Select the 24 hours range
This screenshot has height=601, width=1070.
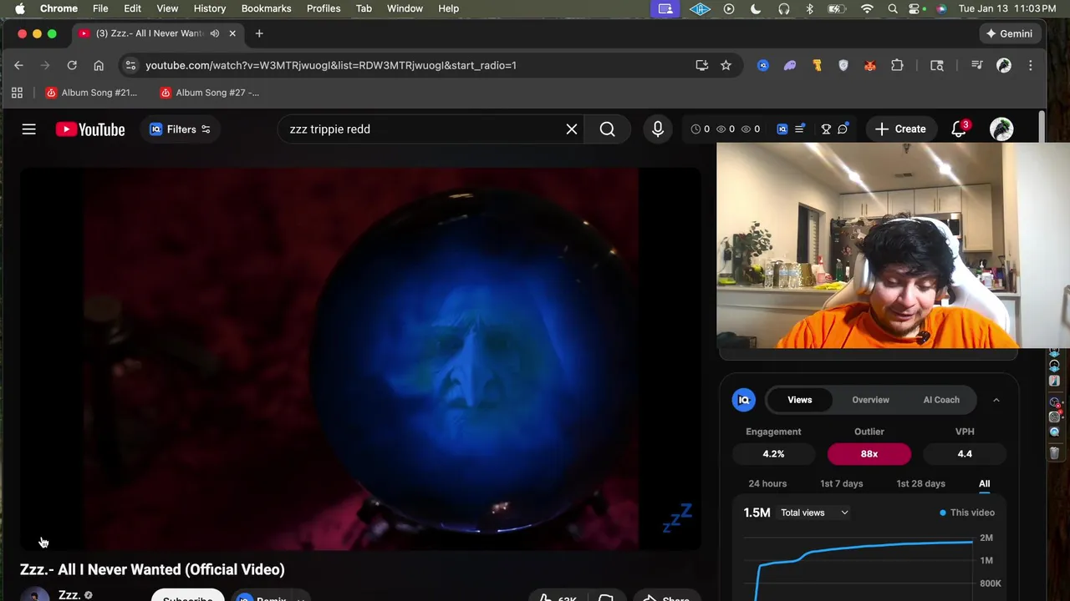pos(767,483)
